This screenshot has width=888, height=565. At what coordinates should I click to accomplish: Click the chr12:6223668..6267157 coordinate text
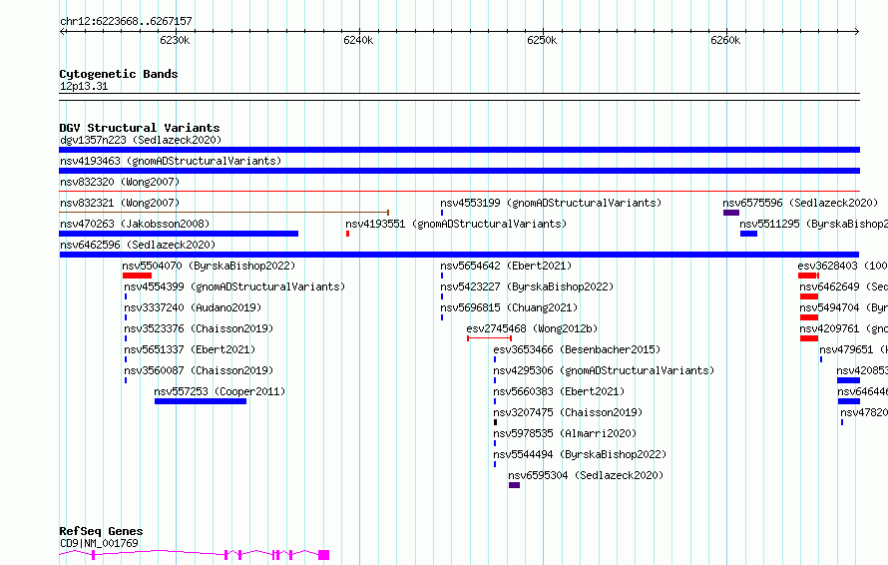(x=127, y=21)
